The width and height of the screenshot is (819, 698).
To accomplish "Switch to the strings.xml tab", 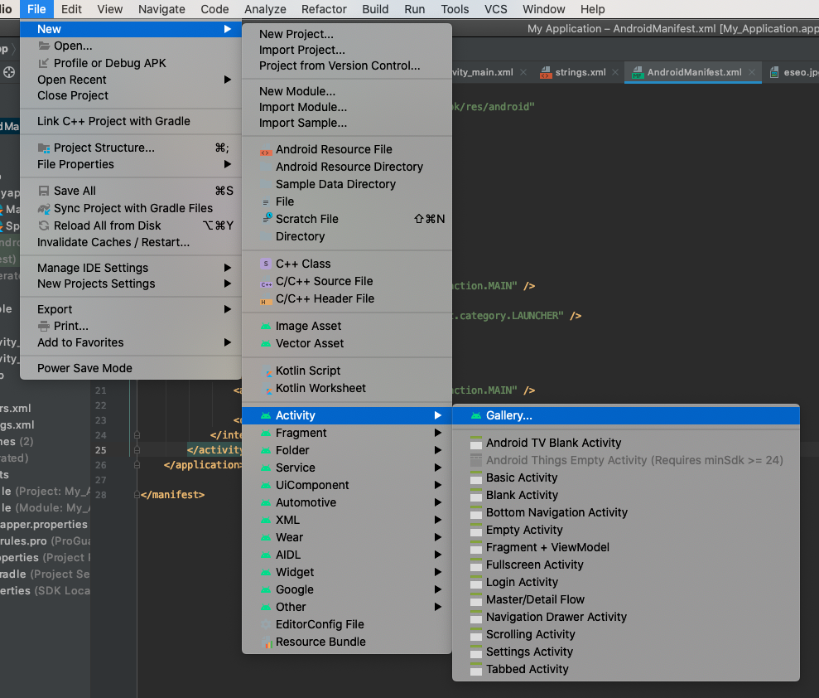I will click(x=580, y=72).
